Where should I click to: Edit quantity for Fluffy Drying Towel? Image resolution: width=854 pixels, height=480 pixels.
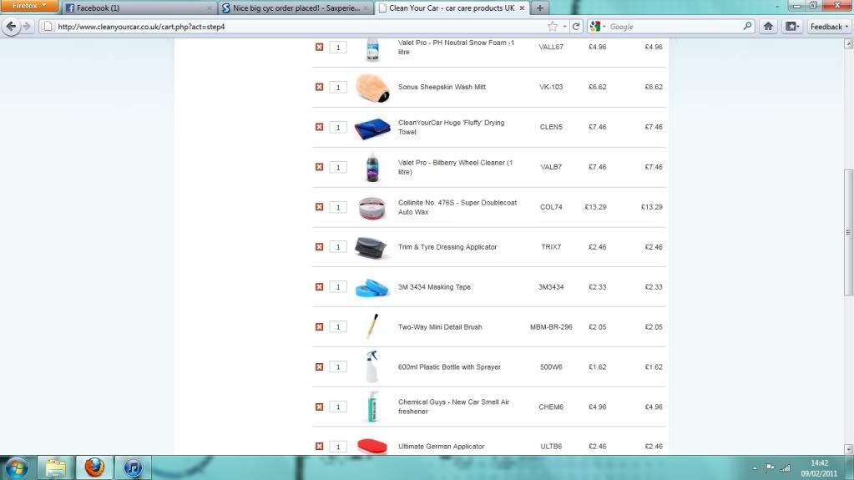338,127
